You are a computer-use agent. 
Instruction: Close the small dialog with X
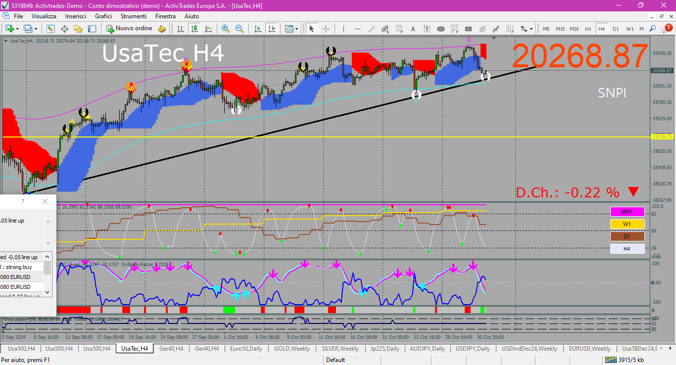45,201
